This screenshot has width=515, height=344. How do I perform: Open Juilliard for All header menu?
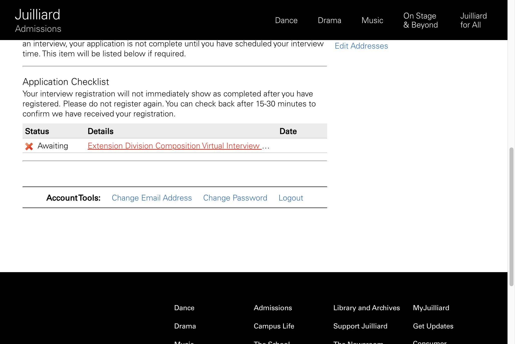(x=473, y=20)
